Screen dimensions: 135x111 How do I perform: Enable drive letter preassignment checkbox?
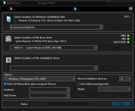(x=79, y=84)
